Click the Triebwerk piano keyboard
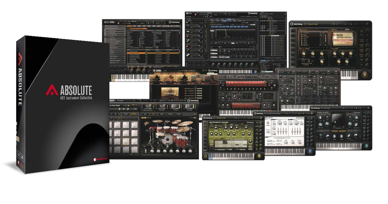 [285, 152]
